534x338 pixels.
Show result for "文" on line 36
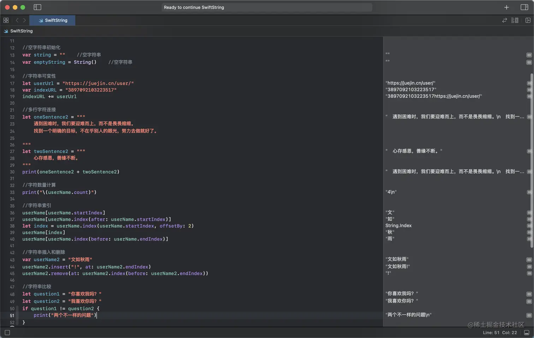(x=529, y=212)
